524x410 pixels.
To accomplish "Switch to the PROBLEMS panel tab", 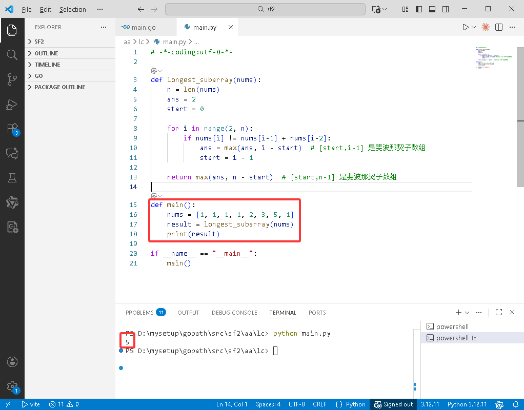I will (146, 313).
